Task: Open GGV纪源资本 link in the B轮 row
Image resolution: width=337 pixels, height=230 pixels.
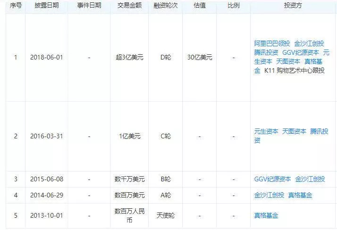Action: pos(272,179)
